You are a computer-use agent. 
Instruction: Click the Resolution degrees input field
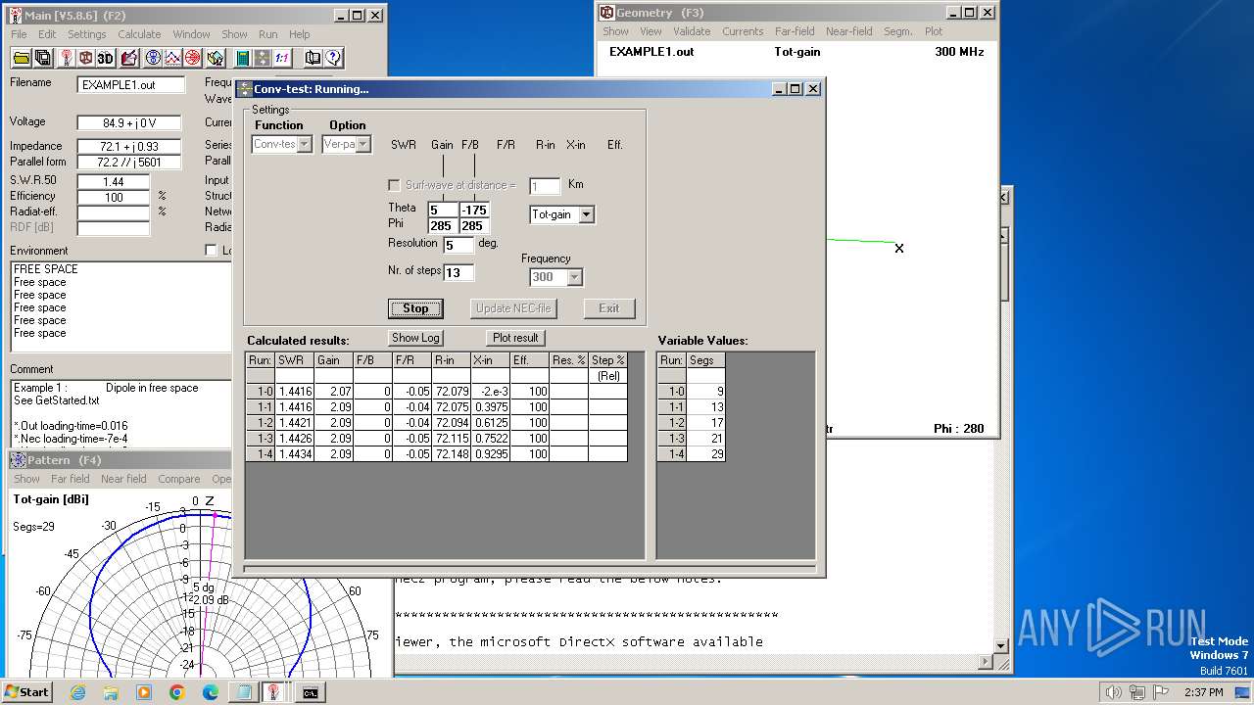click(458, 244)
